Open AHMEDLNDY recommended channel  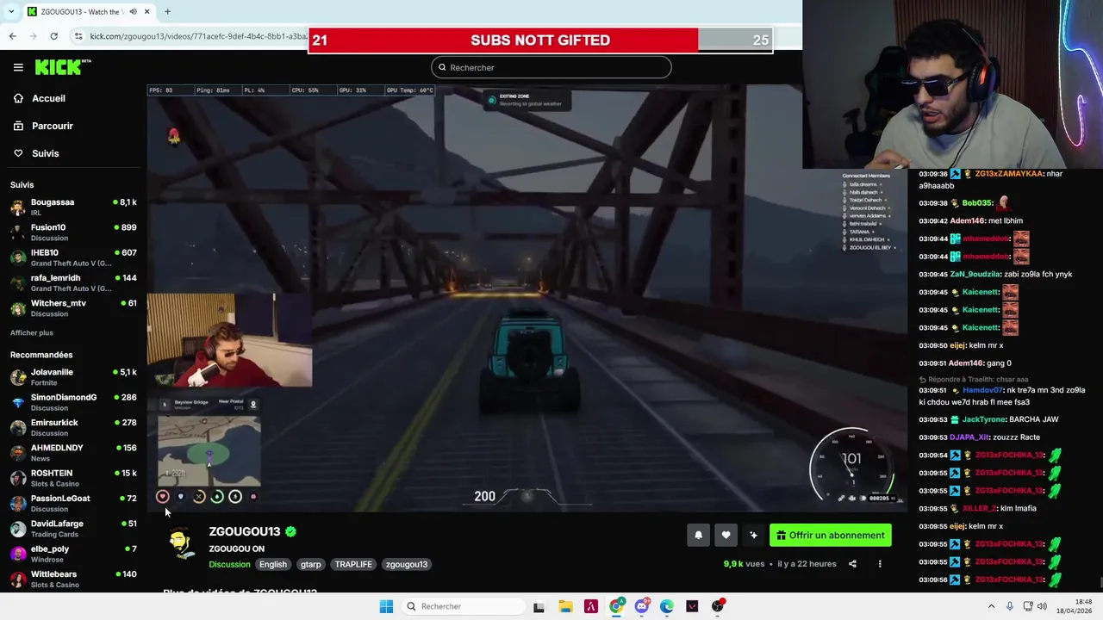(73, 453)
